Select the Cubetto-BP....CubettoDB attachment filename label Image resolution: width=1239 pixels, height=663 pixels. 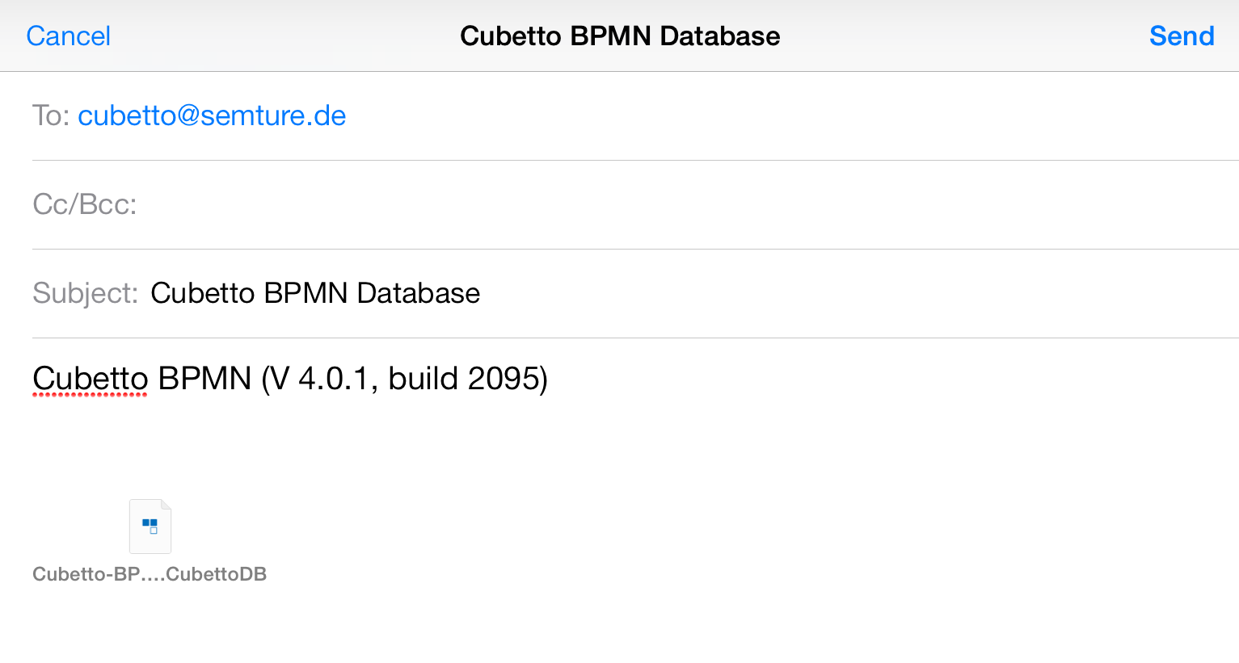[150, 574]
